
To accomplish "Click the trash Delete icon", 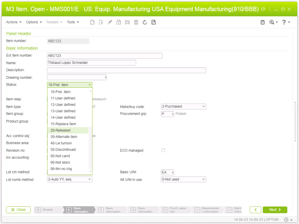I will [135, 22].
